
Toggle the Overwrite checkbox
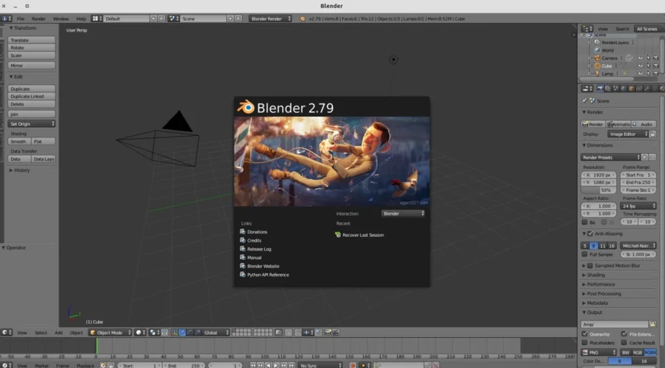tap(585, 334)
